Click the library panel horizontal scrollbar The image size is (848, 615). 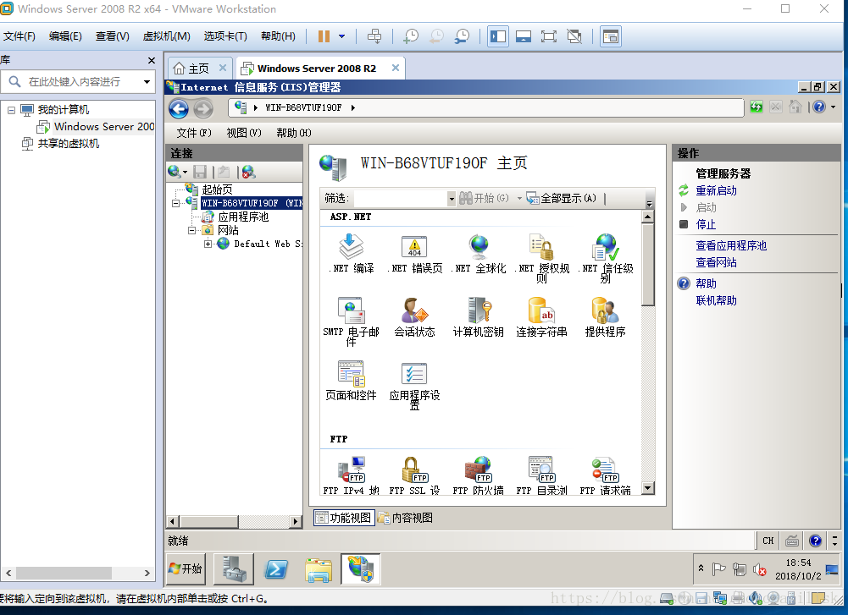[78, 573]
